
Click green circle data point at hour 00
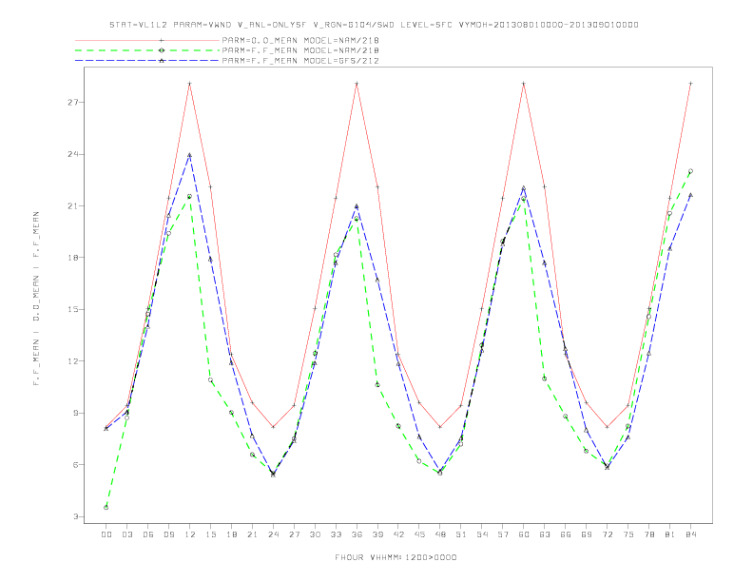click(106, 508)
